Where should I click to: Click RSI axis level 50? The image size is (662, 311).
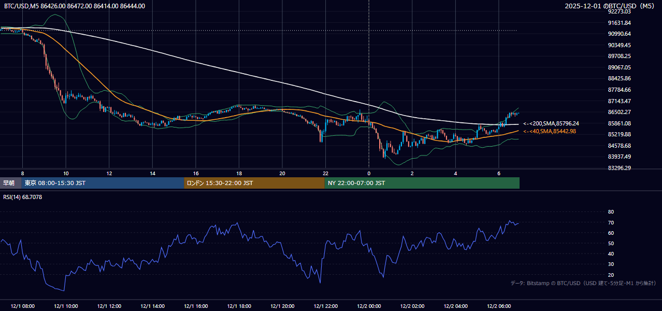[x=611, y=243]
